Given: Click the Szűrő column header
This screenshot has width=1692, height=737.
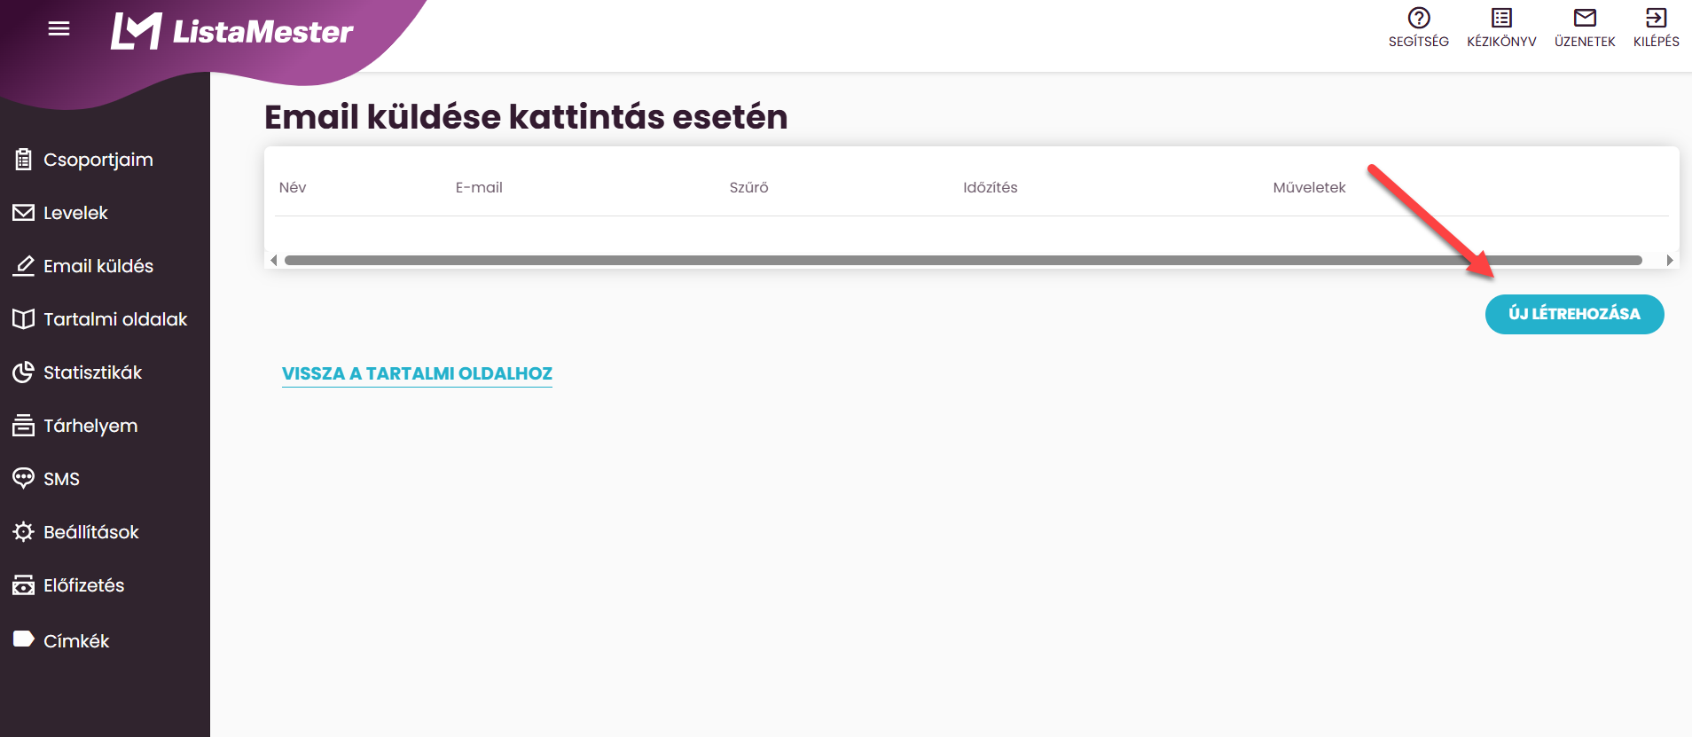Looking at the screenshot, I should (x=748, y=187).
